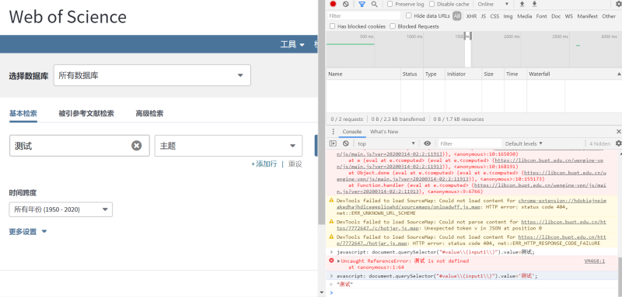Open the 工具 menu
The height and width of the screenshot is (297, 622).
click(x=292, y=44)
